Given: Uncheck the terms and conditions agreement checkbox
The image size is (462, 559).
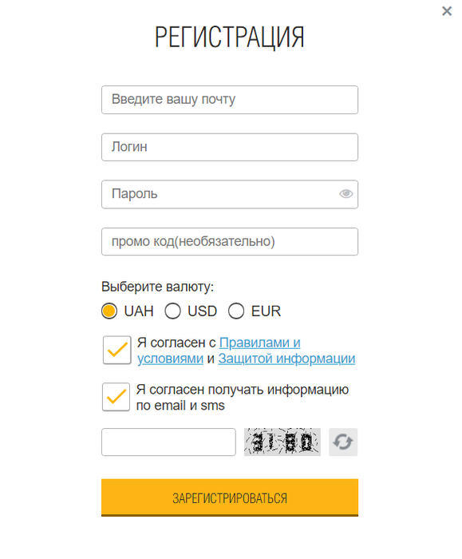Looking at the screenshot, I should [x=116, y=350].
